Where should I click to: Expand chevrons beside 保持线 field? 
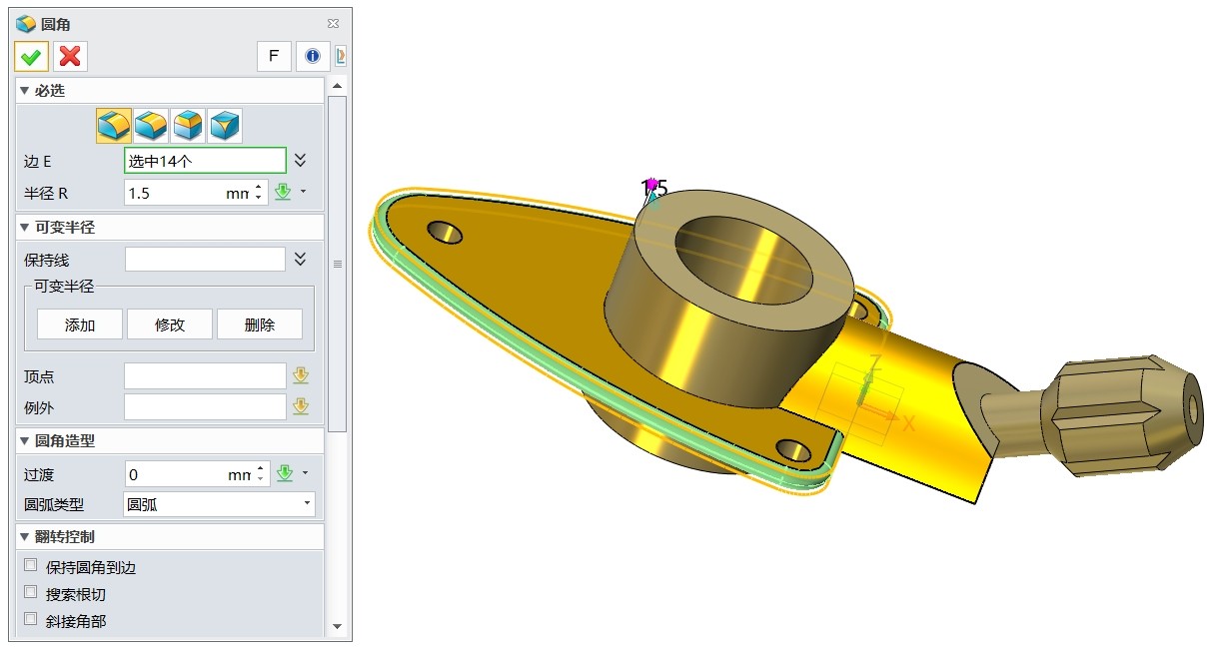300,260
